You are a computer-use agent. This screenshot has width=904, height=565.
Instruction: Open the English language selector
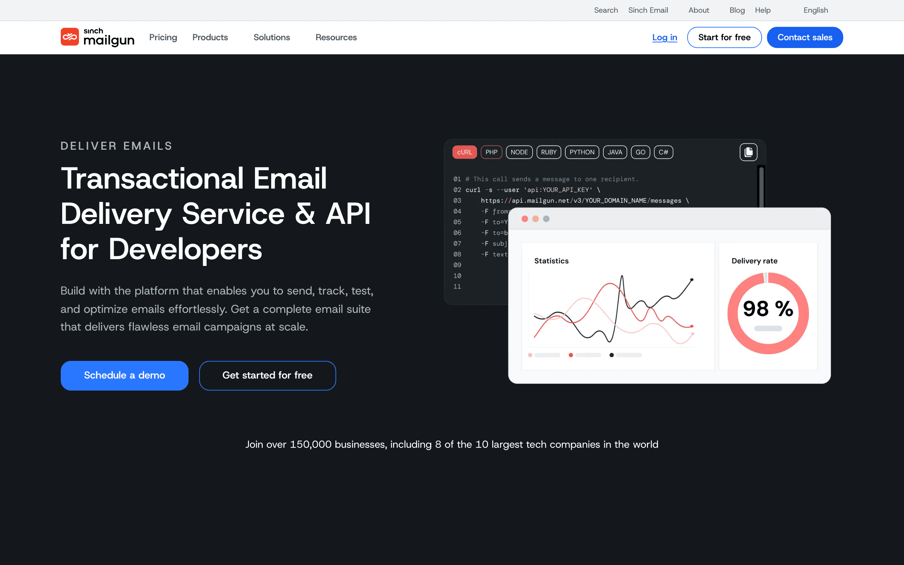pos(816,10)
